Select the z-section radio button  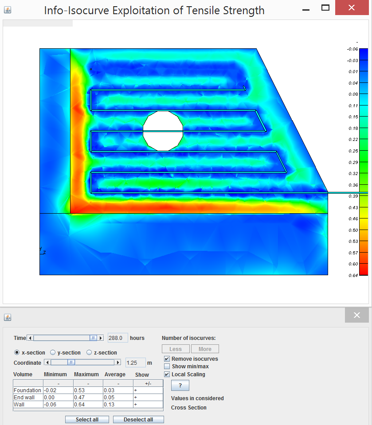click(89, 352)
